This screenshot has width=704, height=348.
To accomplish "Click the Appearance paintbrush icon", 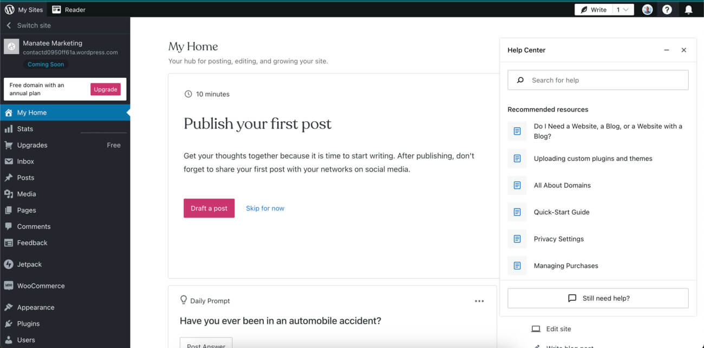I will pyautogui.click(x=9, y=307).
